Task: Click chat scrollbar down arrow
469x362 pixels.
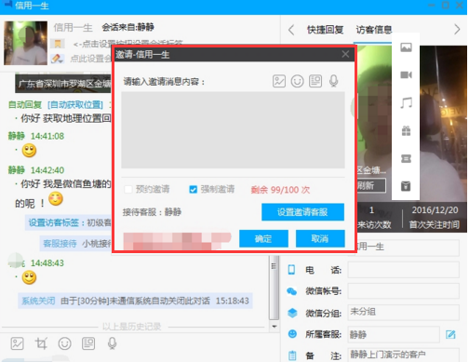Action: tap(275, 327)
